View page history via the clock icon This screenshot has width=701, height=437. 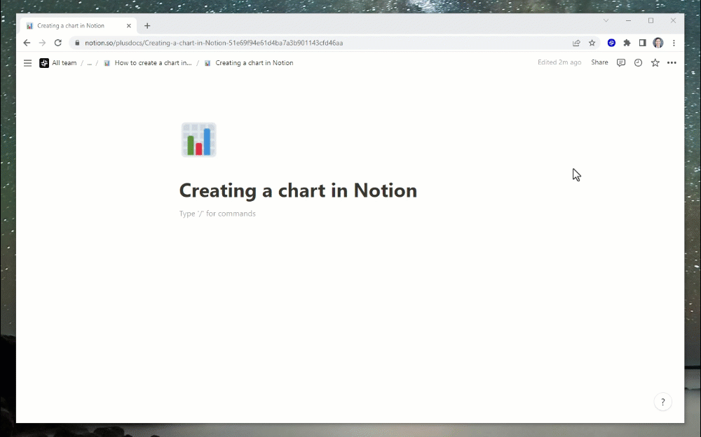pyautogui.click(x=638, y=62)
